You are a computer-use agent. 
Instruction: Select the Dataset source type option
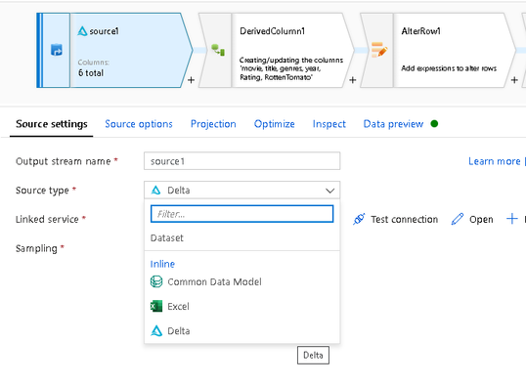pyautogui.click(x=167, y=238)
